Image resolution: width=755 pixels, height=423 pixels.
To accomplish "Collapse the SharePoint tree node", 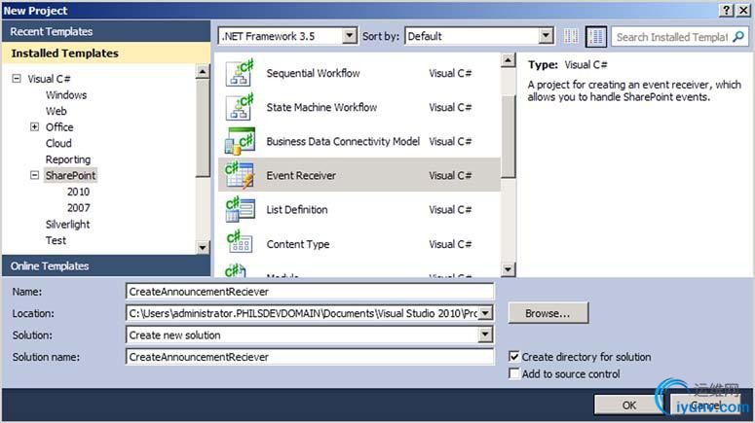I will (34, 175).
